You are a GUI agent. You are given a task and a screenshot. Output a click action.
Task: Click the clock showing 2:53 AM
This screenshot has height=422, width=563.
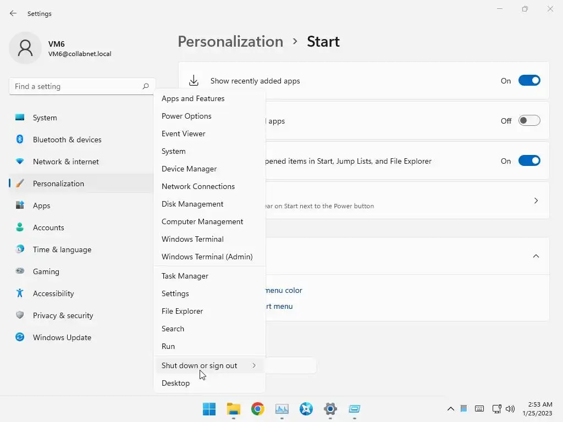tap(540, 404)
